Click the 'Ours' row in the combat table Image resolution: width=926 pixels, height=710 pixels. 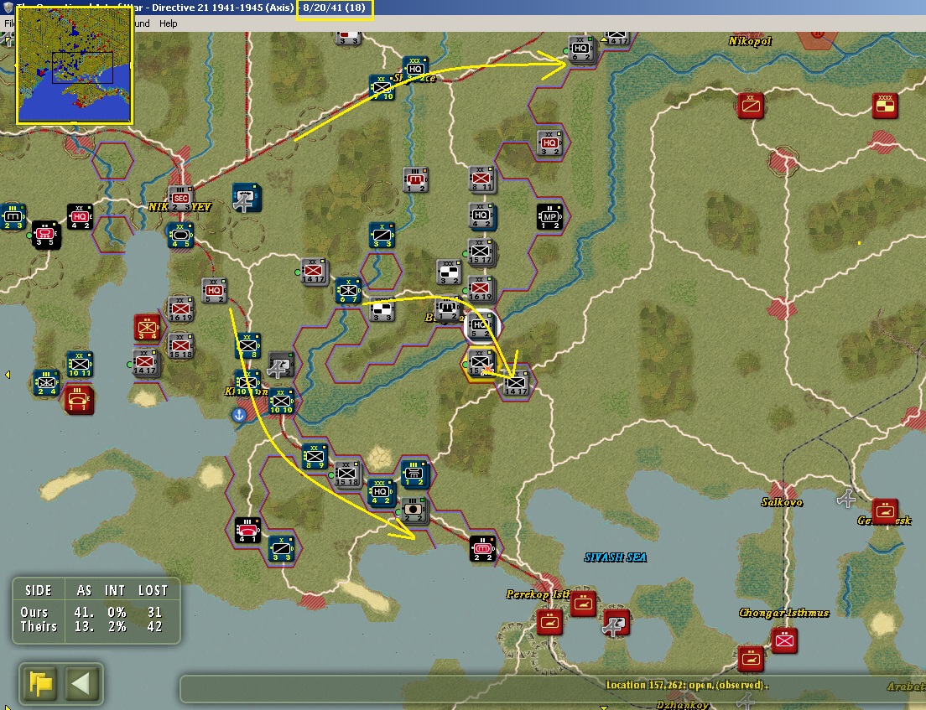click(95, 612)
